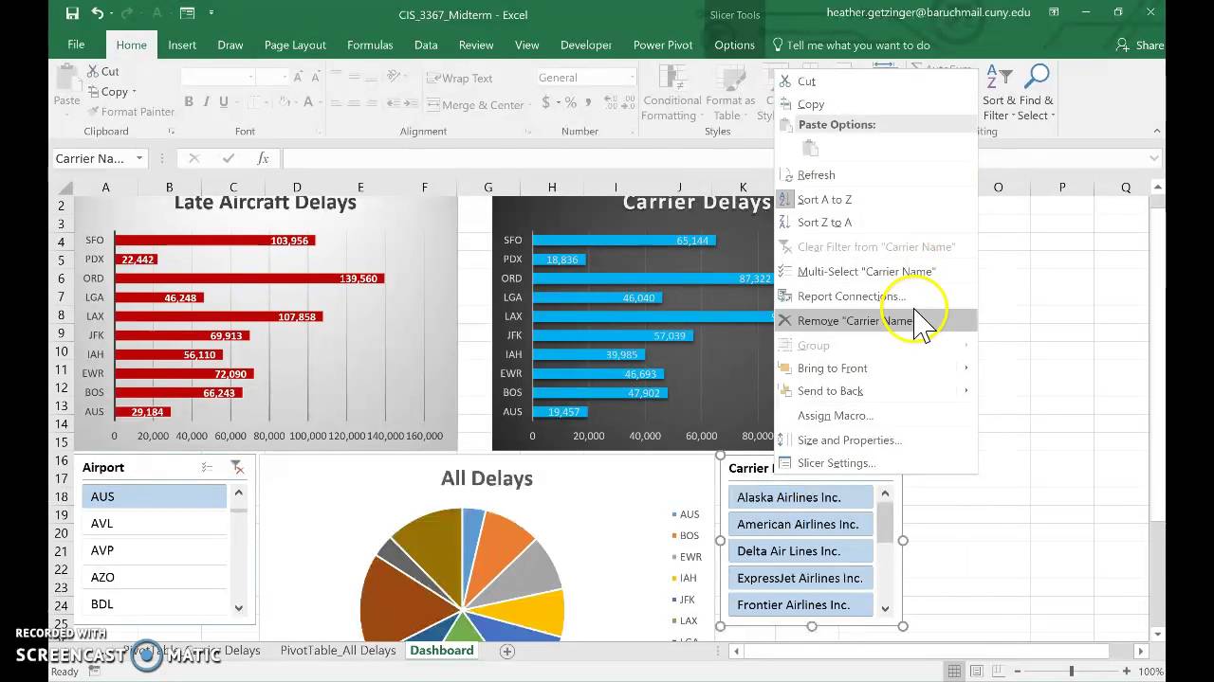The height and width of the screenshot is (682, 1214).
Task: Open the Power Pivot tab
Action: (x=663, y=45)
